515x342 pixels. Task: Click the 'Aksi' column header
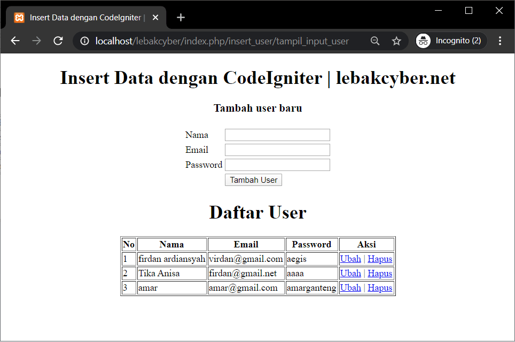366,244
